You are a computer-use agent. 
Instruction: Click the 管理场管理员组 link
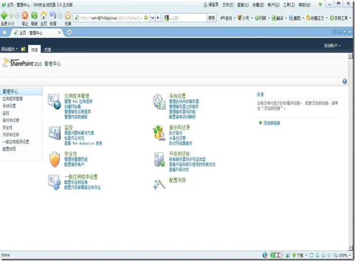tap(76, 159)
